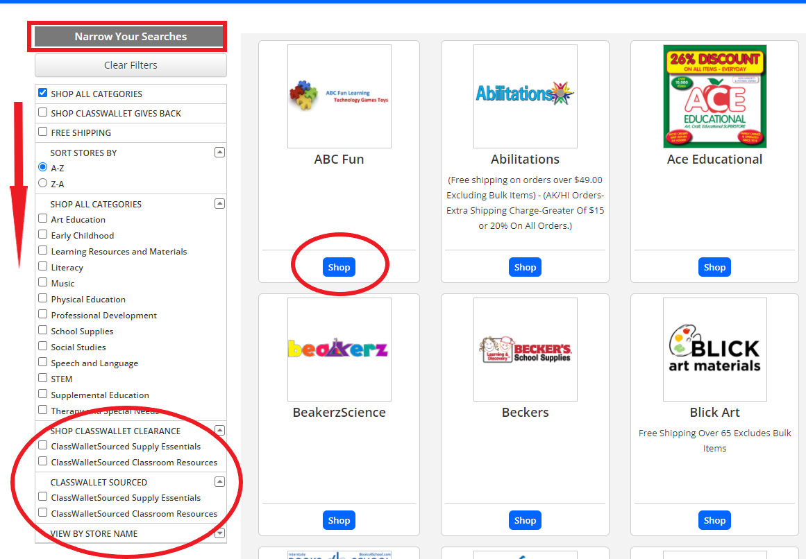
Task: Click the Beckers store name
Action: point(526,412)
